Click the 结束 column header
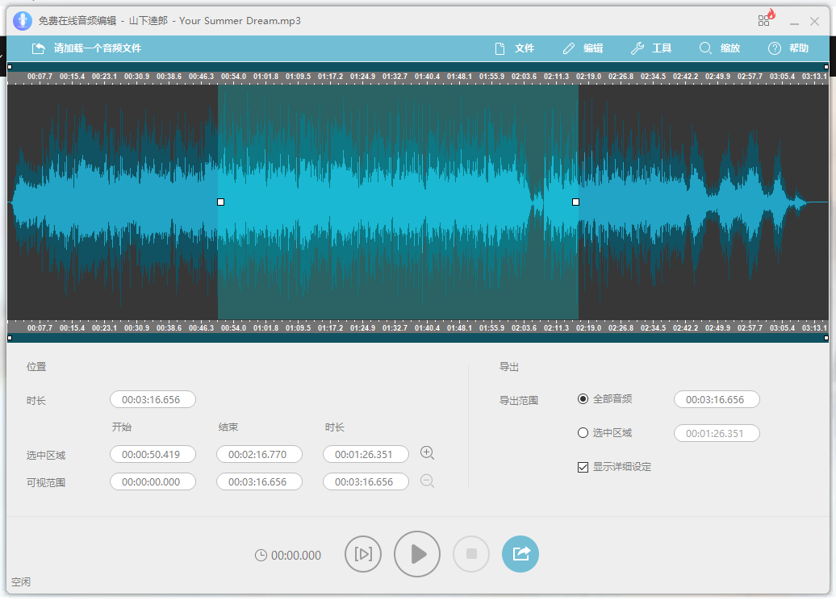 coord(228,427)
